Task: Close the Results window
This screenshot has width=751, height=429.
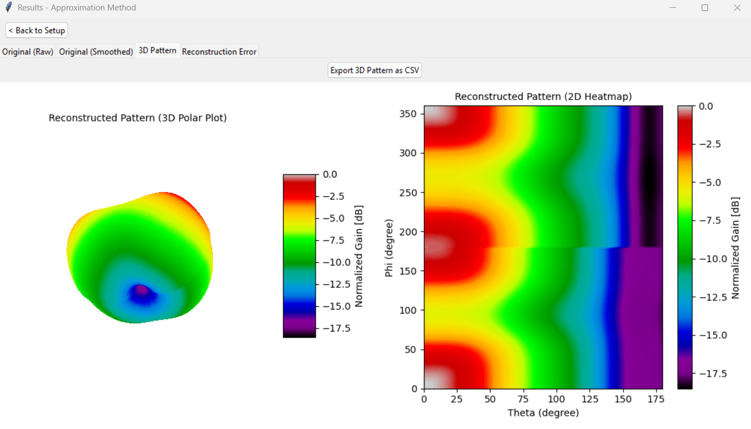Action: click(737, 8)
